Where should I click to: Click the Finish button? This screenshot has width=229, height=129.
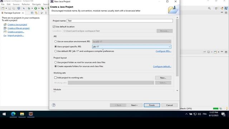tap(152, 105)
